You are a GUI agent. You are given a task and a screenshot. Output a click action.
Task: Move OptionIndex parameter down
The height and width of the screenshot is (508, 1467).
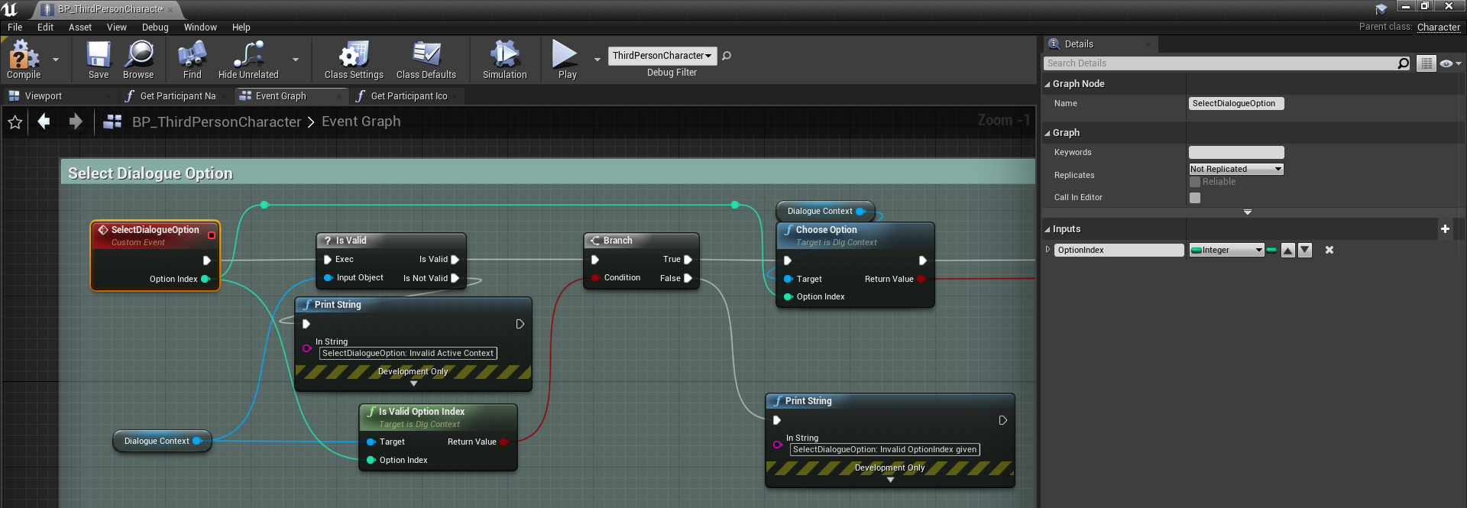pos(1305,250)
